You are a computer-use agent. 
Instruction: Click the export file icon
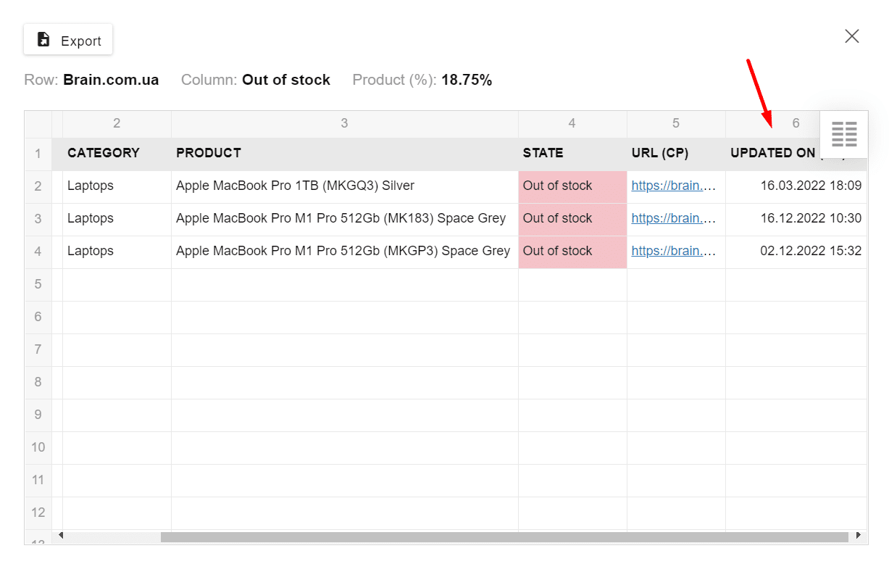(43, 40)
